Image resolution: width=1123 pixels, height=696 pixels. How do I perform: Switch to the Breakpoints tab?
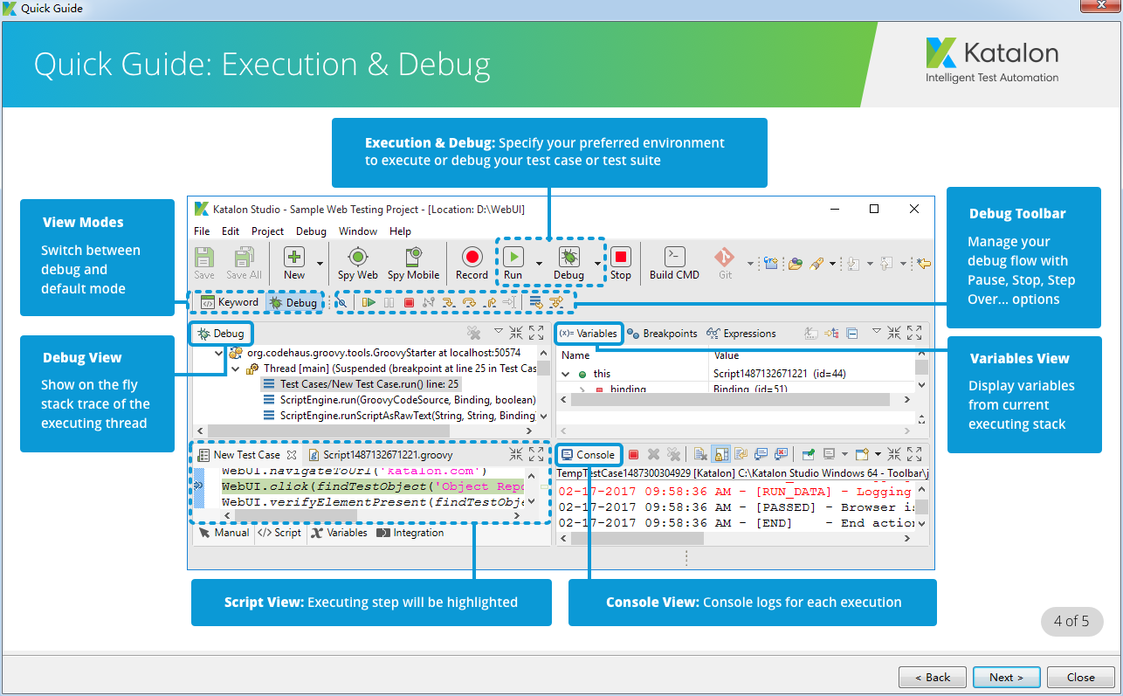point(662,334)
